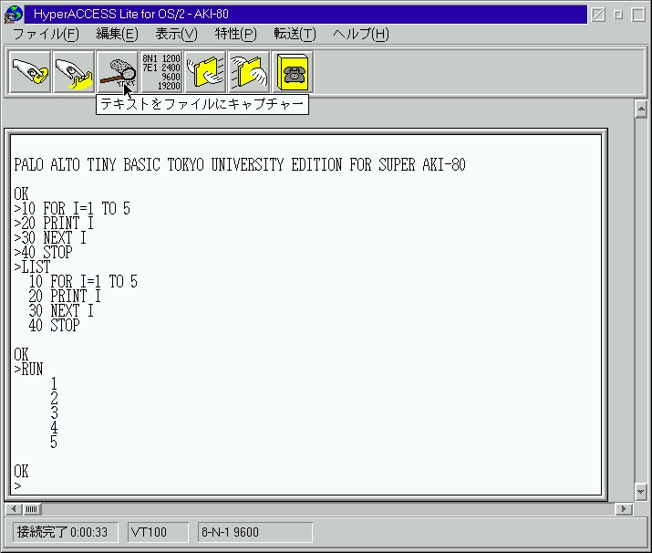Click the receive file folder icon
Image resolution: width=652 pixels, height=553 pixels.
[249, 72]
